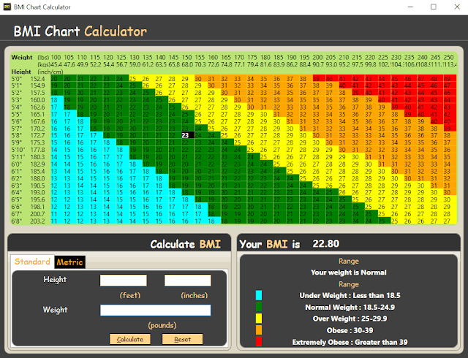The image size is (468, 358).
Task: Focus the height inches input field
Action: click(187, 281)
